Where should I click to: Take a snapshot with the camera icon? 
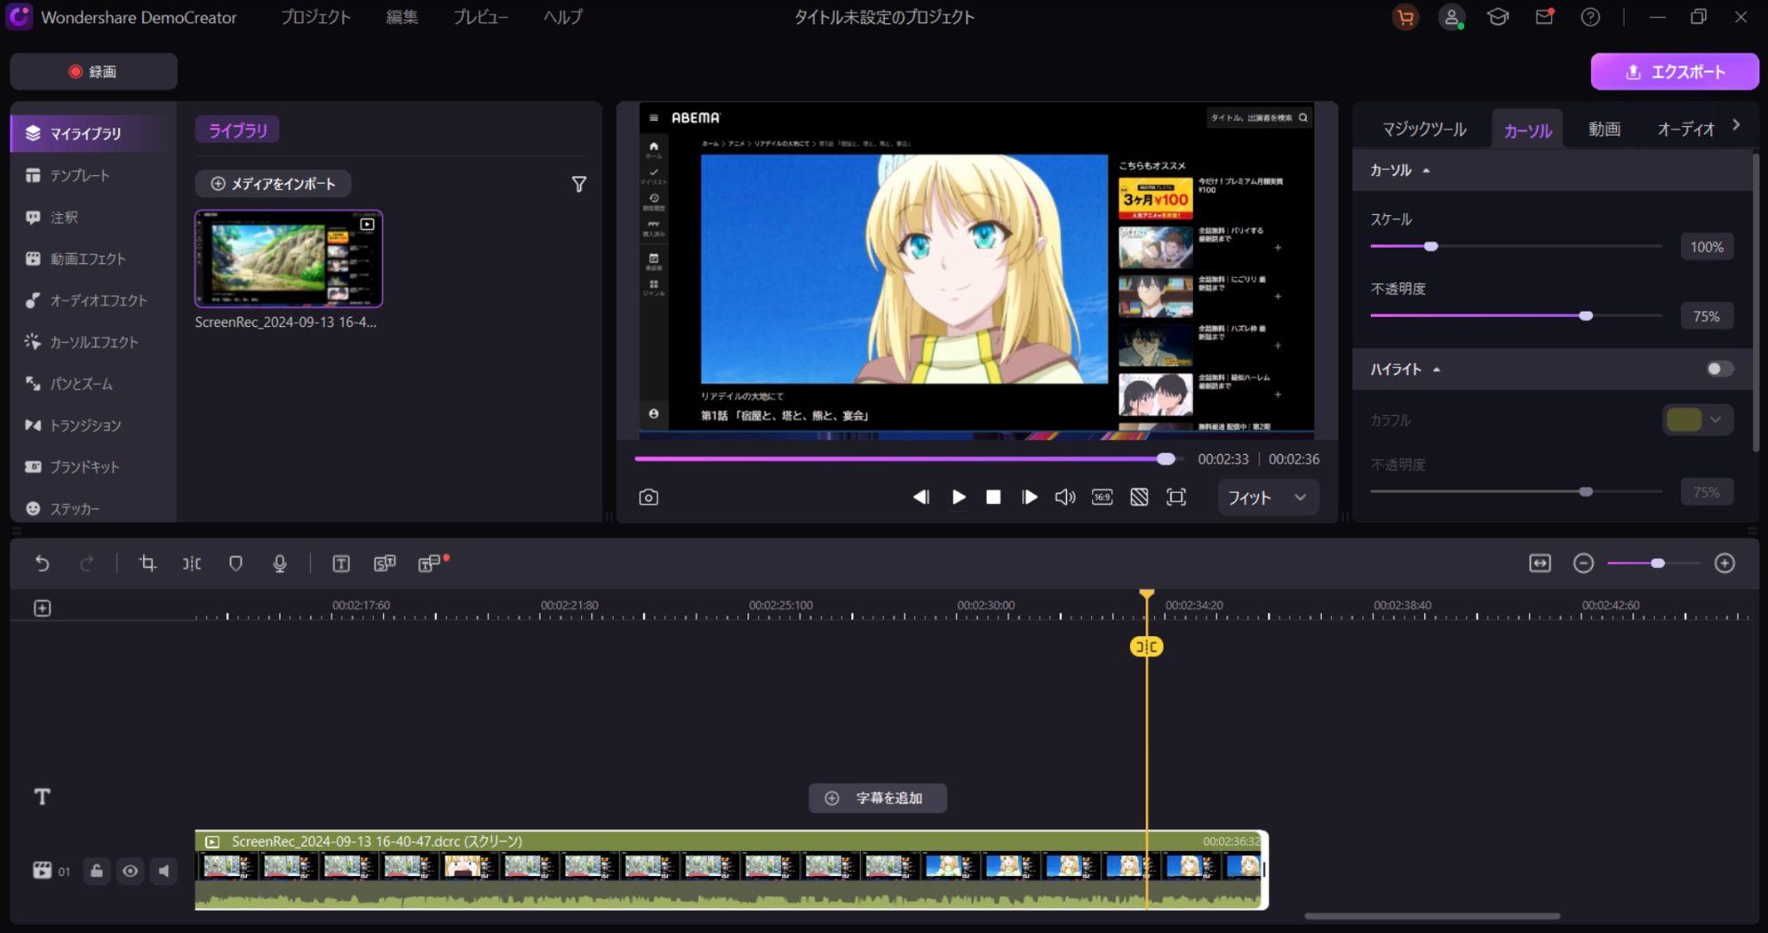click(648, 497)
